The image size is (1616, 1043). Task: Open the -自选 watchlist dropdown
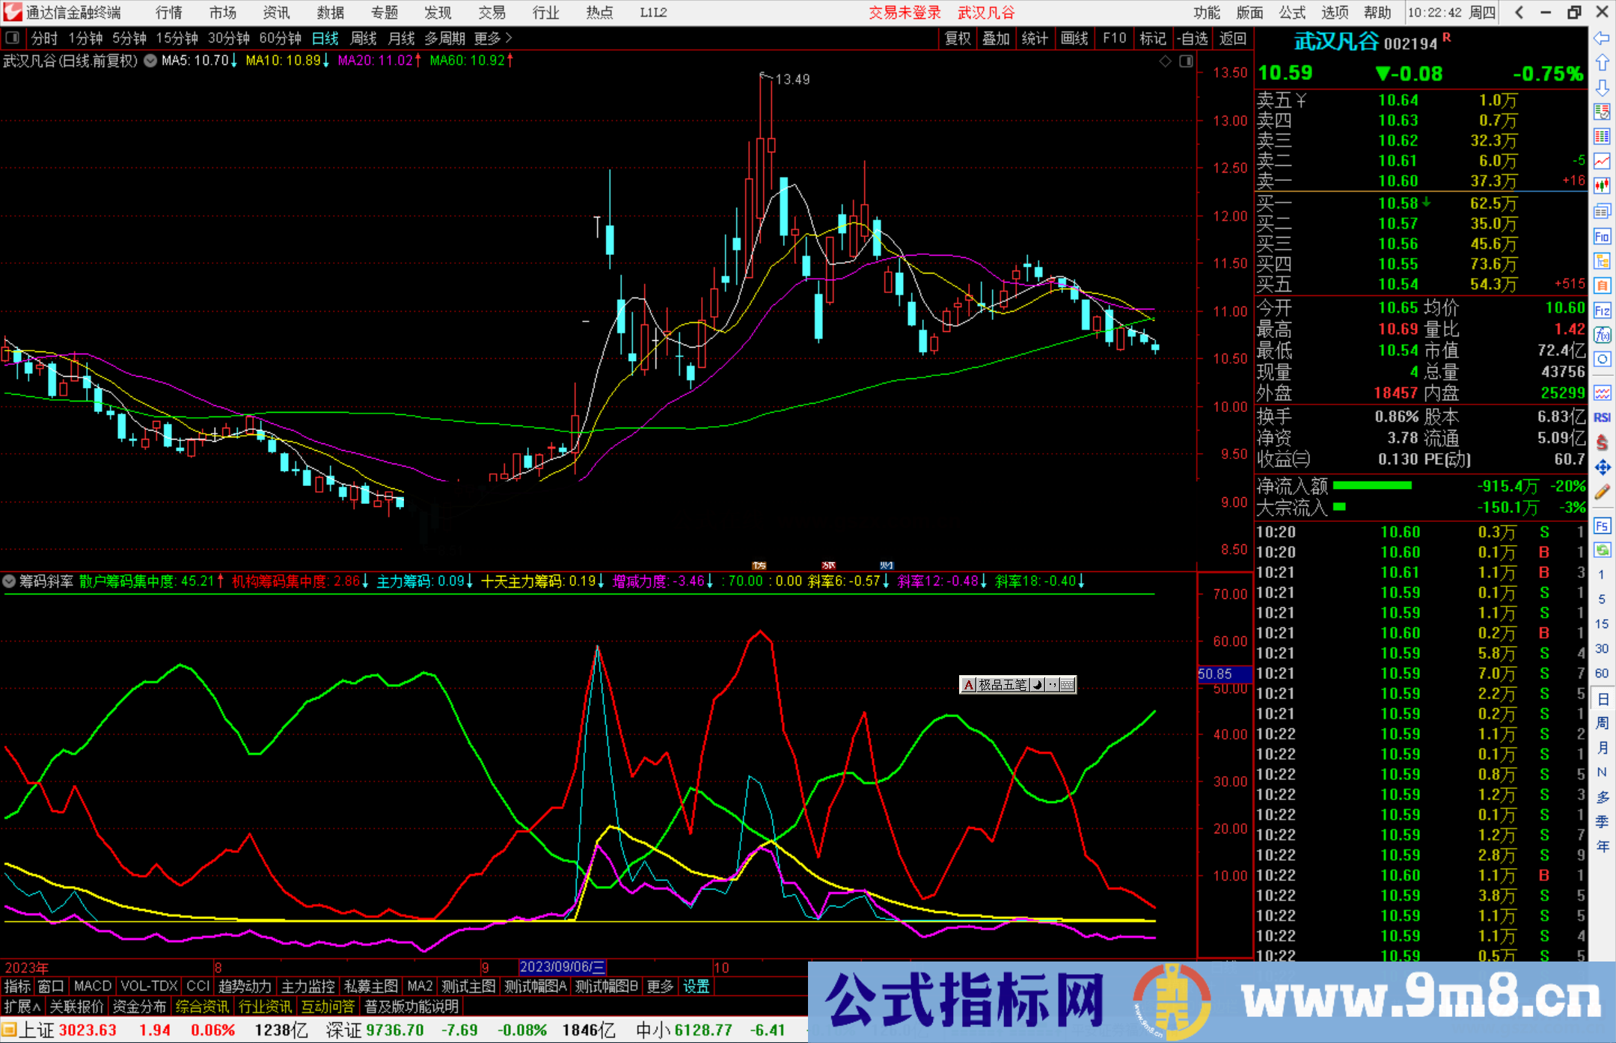tap(1192, 38)
